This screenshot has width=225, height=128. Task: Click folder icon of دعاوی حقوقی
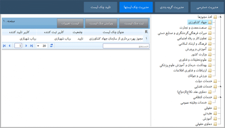(215, 124)
